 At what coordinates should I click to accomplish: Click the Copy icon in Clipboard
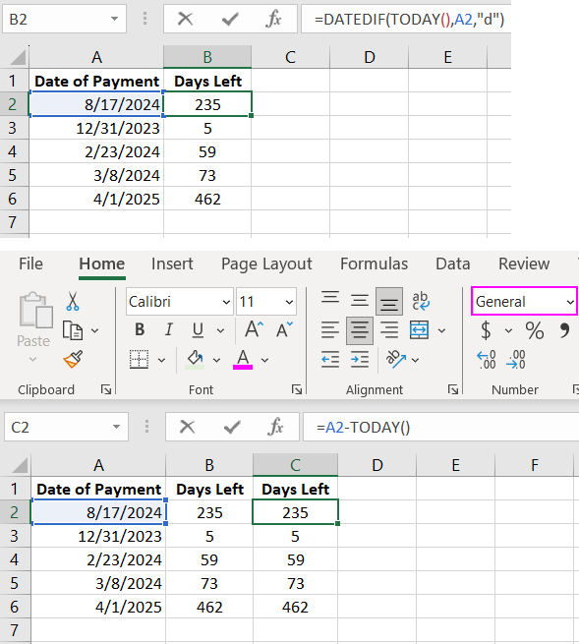(73, 330)
